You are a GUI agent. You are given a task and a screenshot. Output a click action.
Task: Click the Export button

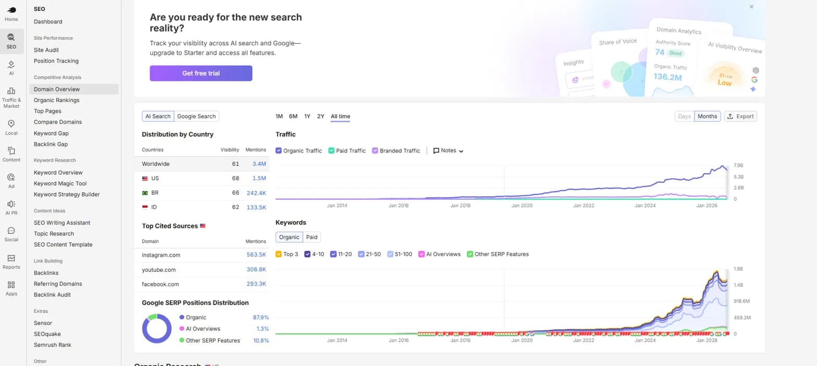point(740,116)
